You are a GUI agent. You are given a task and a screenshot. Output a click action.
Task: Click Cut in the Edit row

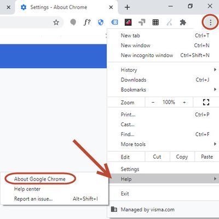[157, 156]
